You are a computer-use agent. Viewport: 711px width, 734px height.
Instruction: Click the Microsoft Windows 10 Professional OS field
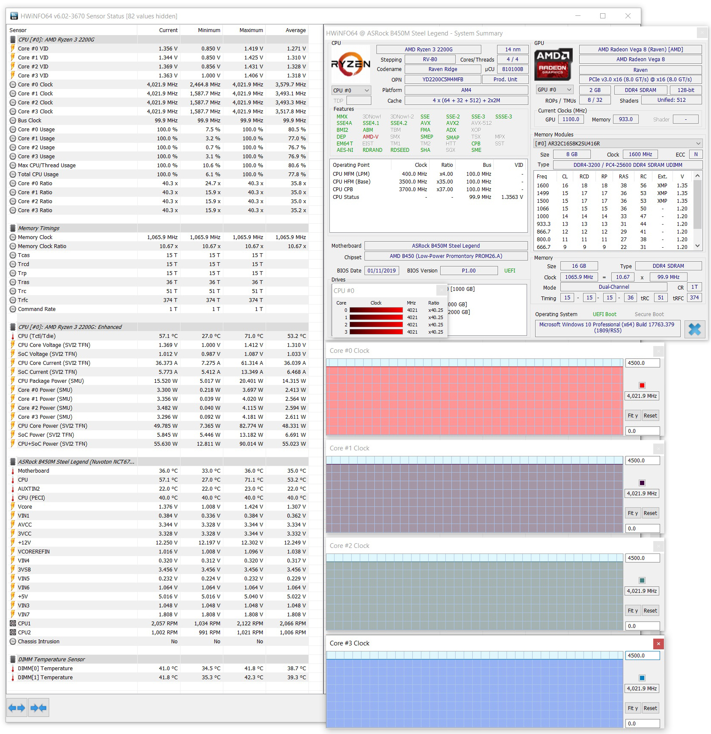[x=607, y=328]
